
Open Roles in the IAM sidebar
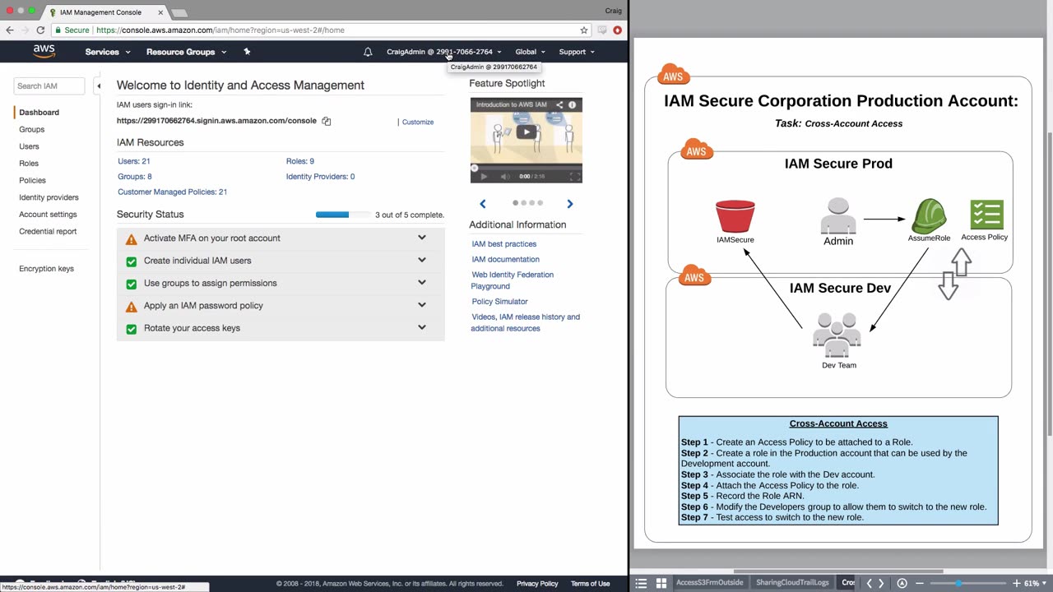click(29, 163)
